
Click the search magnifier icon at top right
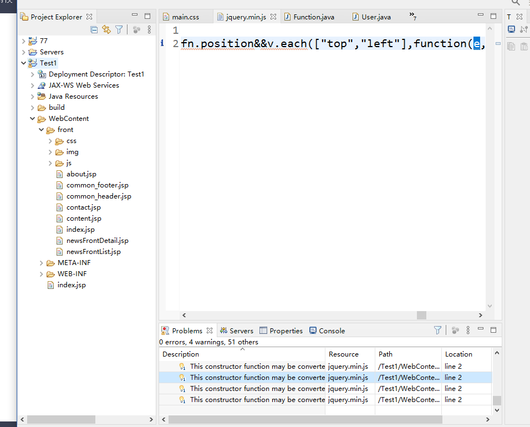click(516, 3)
